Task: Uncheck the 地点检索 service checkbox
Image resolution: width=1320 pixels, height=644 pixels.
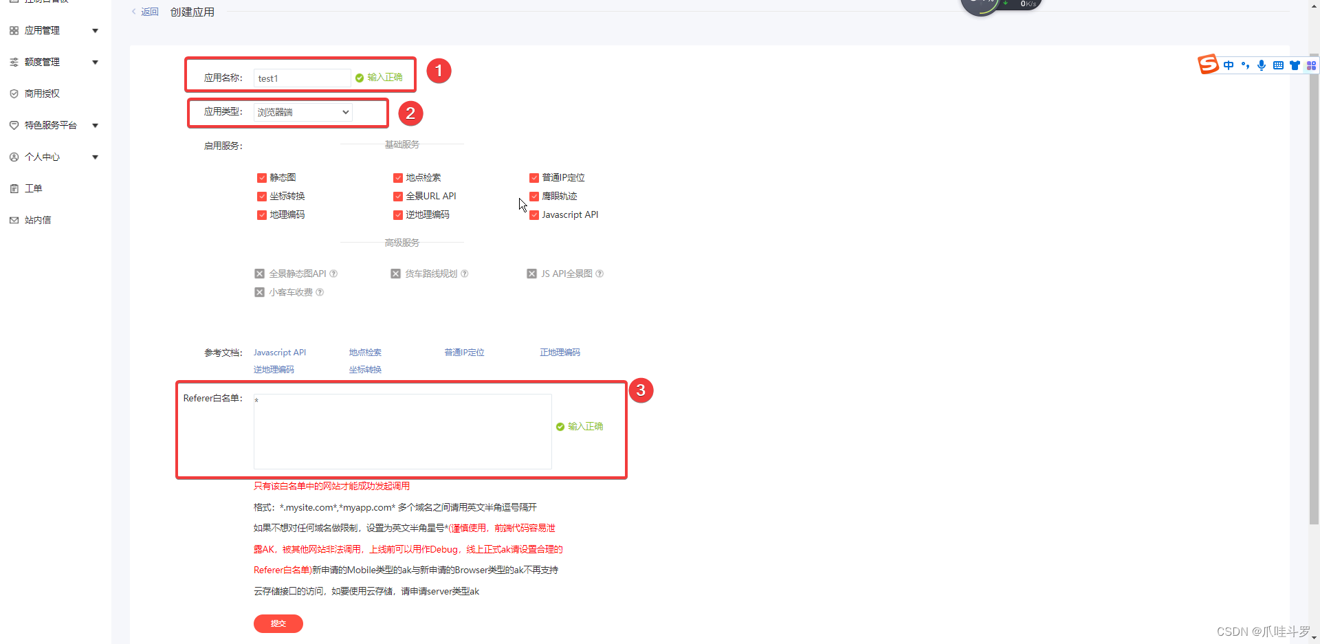Action: pyautogui.click(x=397, y=178)
